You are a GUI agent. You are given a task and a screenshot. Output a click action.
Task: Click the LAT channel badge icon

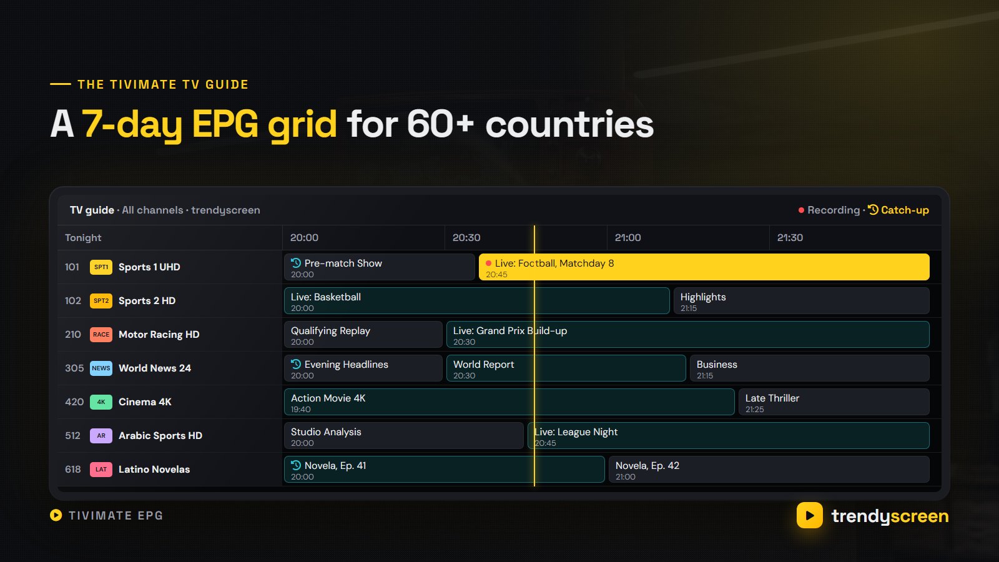click(101, 470)
